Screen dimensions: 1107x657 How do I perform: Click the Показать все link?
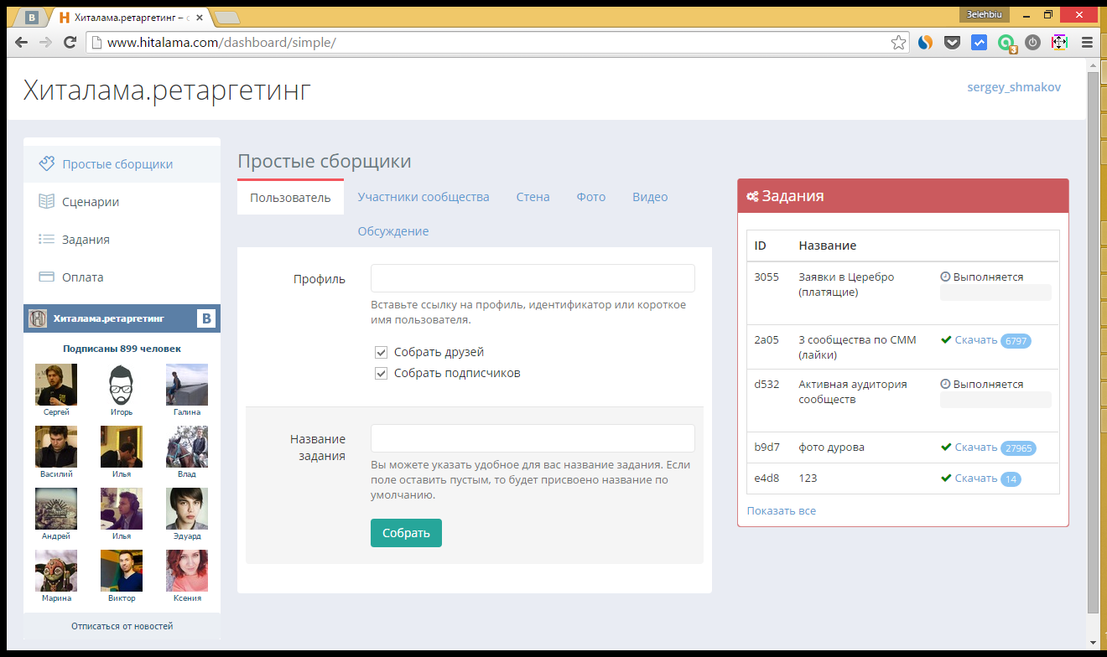tap(782, 510)
